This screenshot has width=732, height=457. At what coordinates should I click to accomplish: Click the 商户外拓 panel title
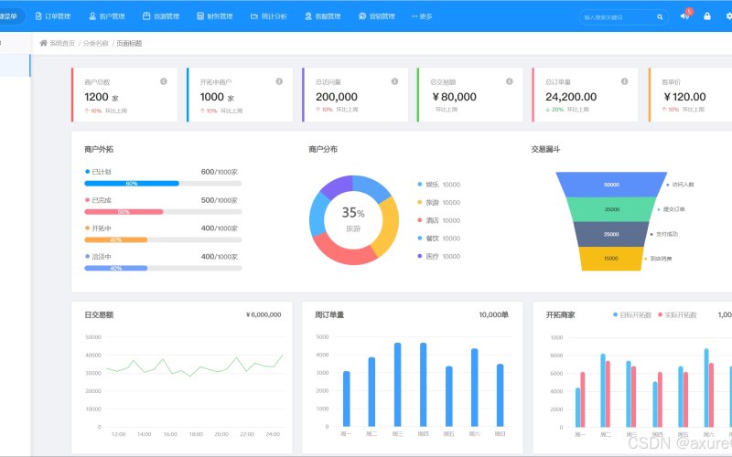click(99, 149)
